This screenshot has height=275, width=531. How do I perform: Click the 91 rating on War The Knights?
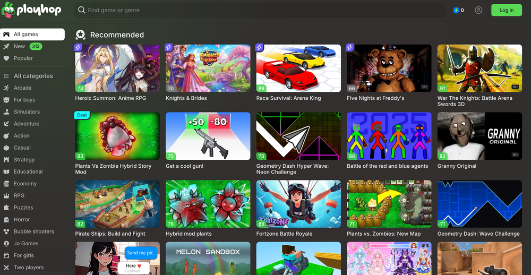pyautogui.click(x=442, y=88)
